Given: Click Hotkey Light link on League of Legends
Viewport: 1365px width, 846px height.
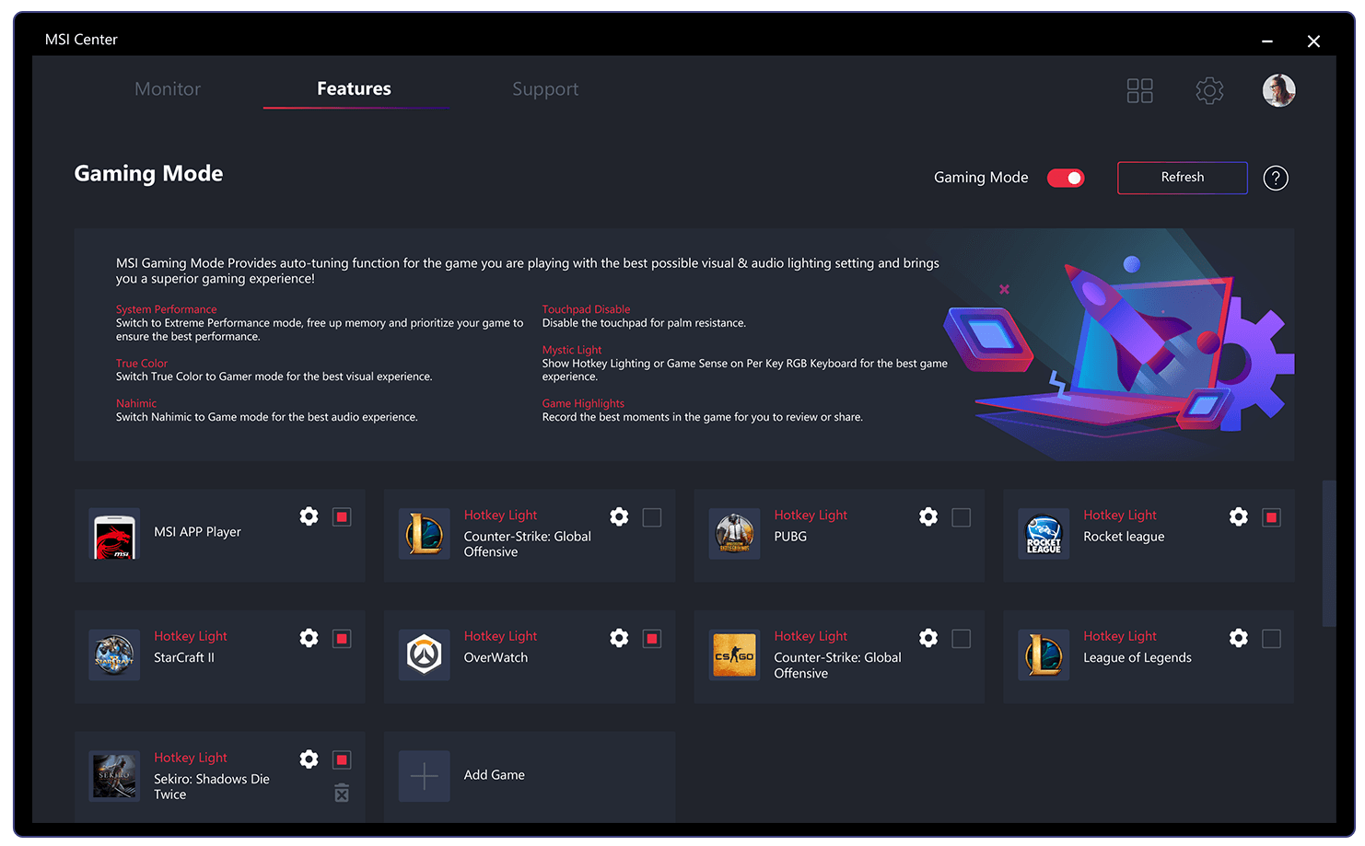Looking at the screenshot, I should click(1120, 636).
